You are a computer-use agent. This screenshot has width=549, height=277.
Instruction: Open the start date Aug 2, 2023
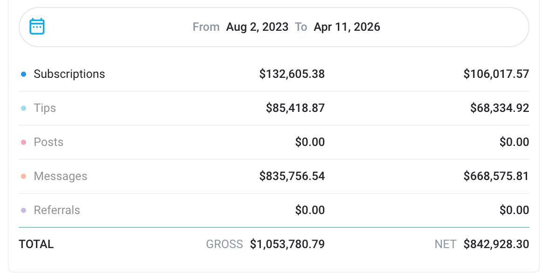coord(257,27)
